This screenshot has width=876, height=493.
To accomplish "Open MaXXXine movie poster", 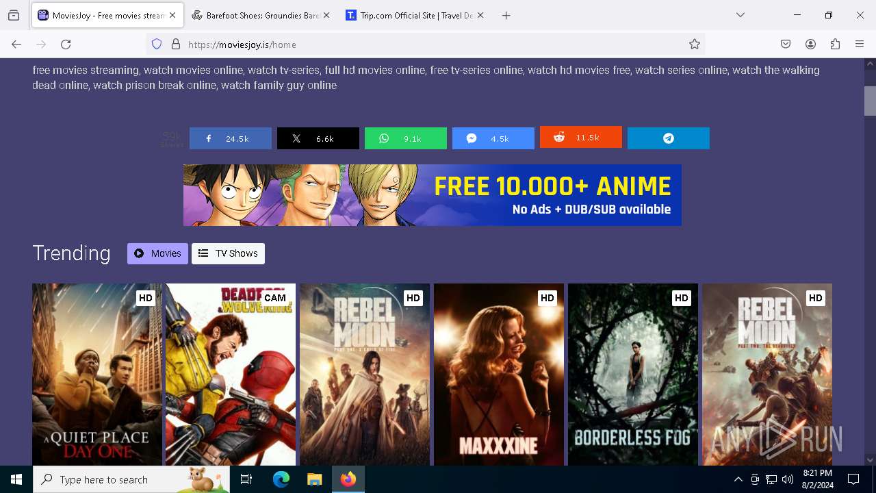I will pos(499,375).
